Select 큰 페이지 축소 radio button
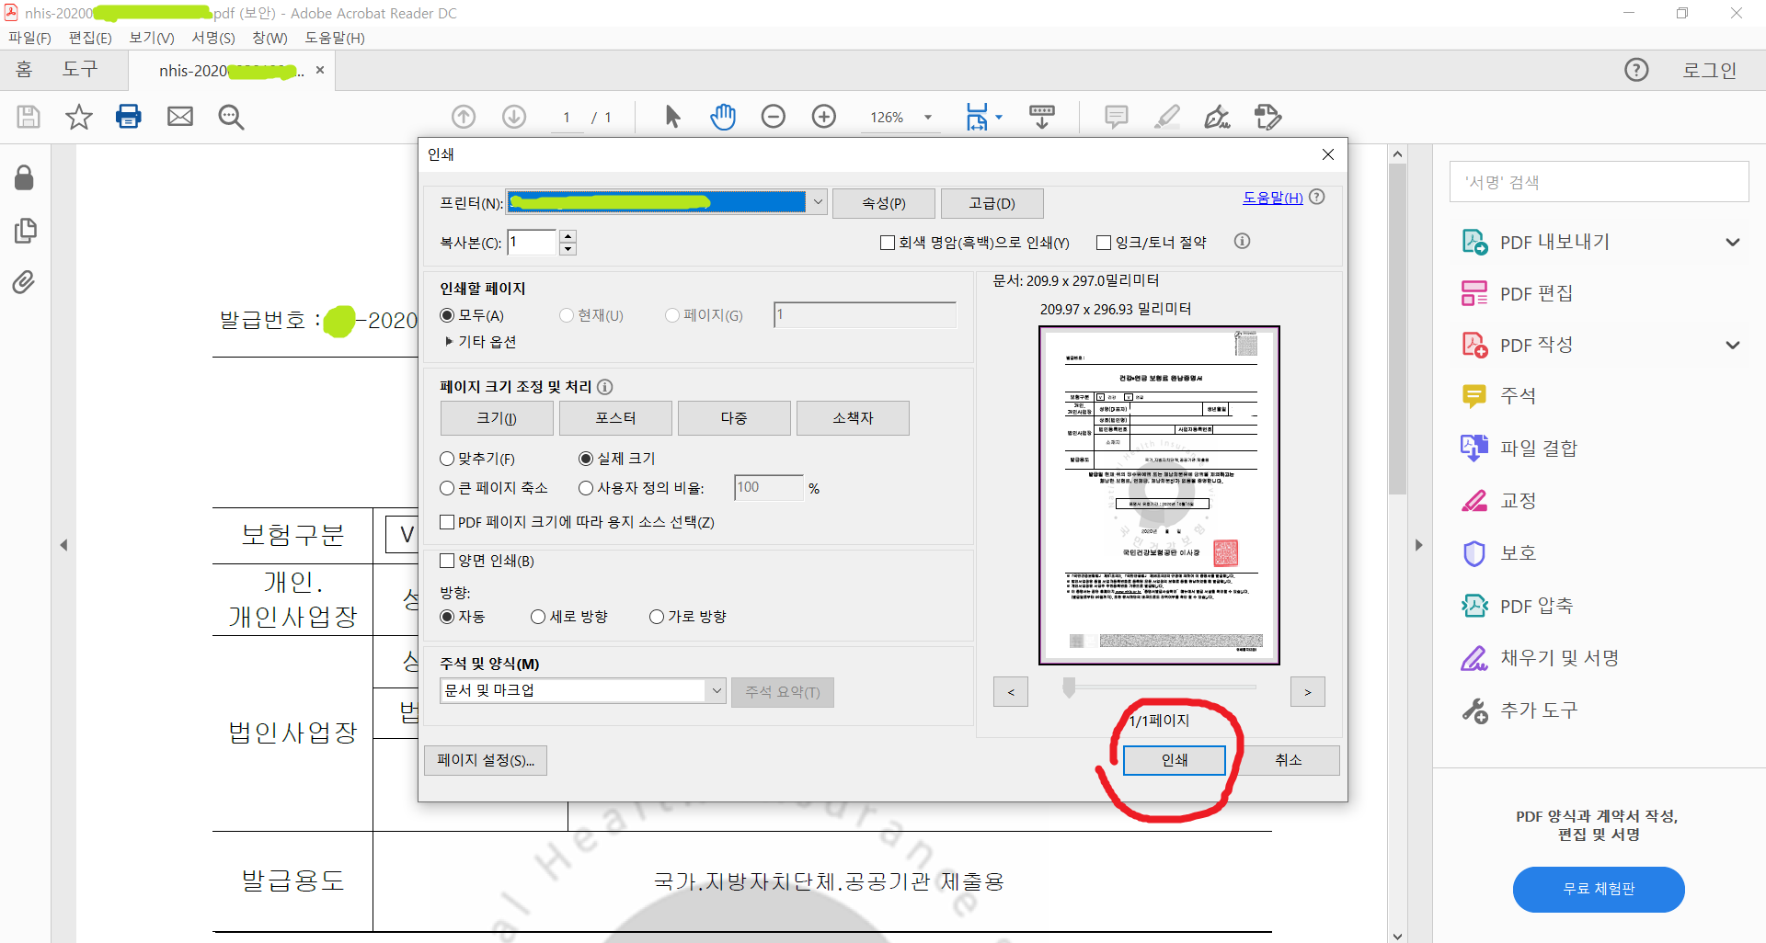Viewport: 1766px width, 943px height. 447,488
